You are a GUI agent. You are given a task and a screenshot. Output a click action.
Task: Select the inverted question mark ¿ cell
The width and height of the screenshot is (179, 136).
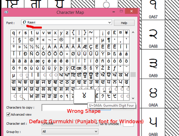click(x=43, y=47)
